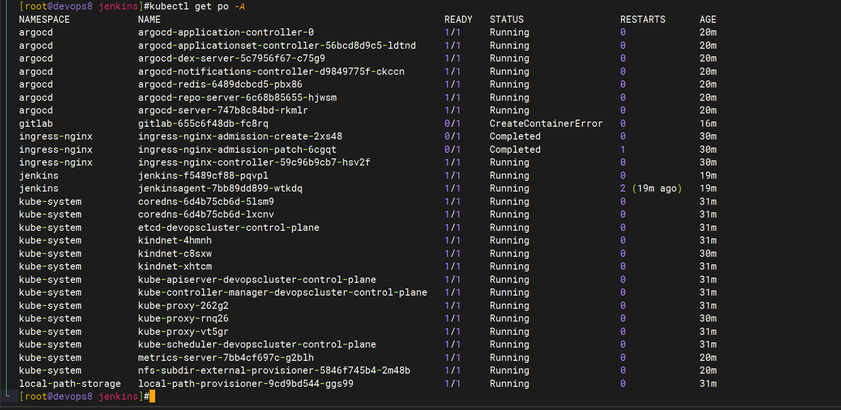Click the local-path-storage namespace text

70,384
